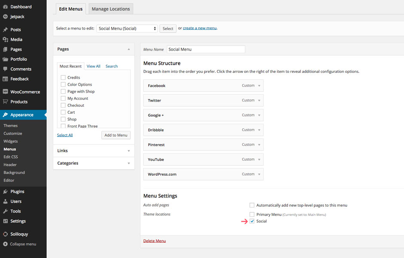Expand the Links panel
Image resolution: width=404 pixels, height=258 pixels.
(94, 151)
